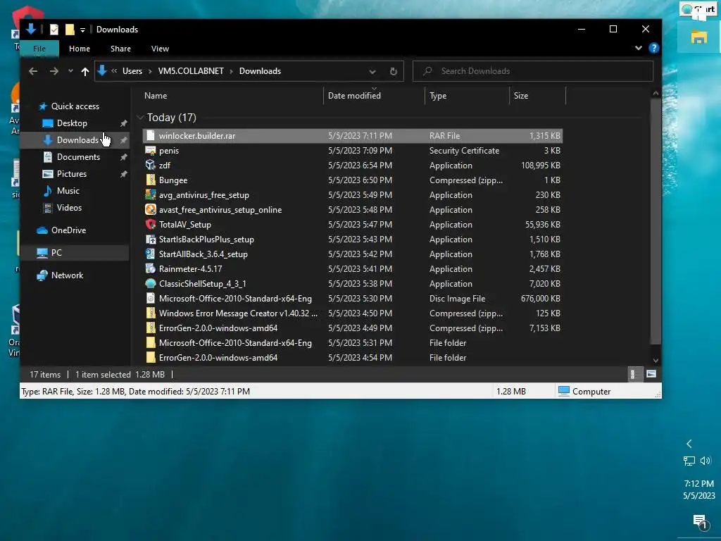Open Videos in the navigation pane

tap(69, 208)
